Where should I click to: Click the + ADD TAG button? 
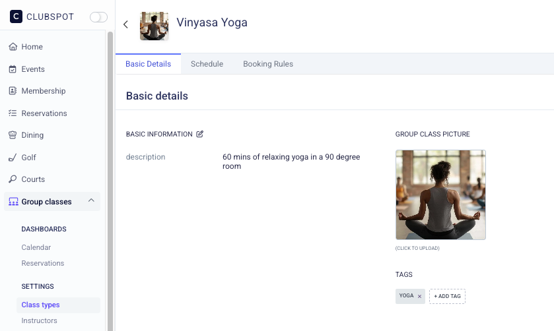[447, 296]
